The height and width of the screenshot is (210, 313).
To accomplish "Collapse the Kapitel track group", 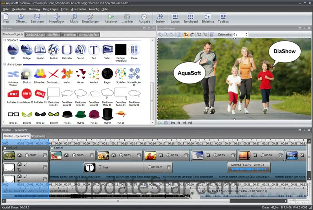I will click(x=51, y=148).
